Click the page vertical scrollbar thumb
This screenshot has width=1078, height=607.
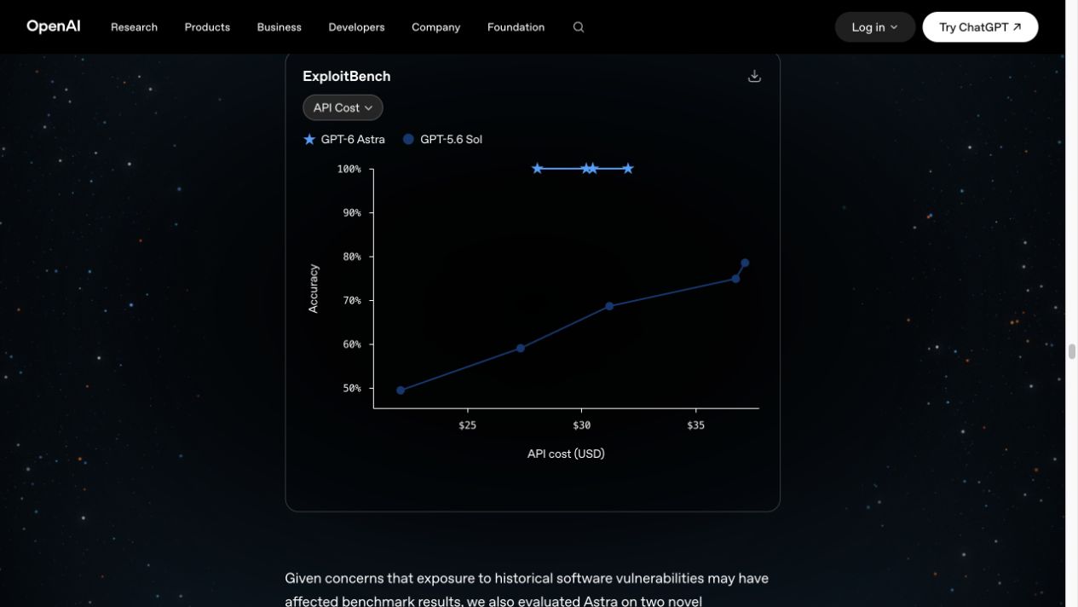click(x=1071, y=351)
